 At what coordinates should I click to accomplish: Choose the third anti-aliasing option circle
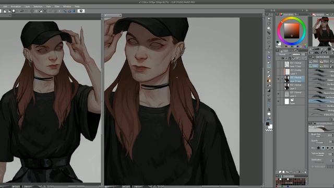click(x=328, y=148)
